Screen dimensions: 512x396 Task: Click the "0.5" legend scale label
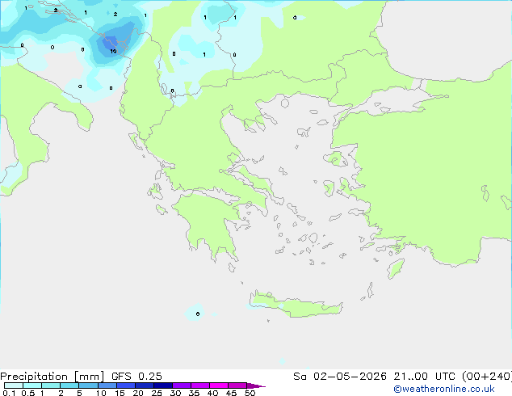[28, 393]
